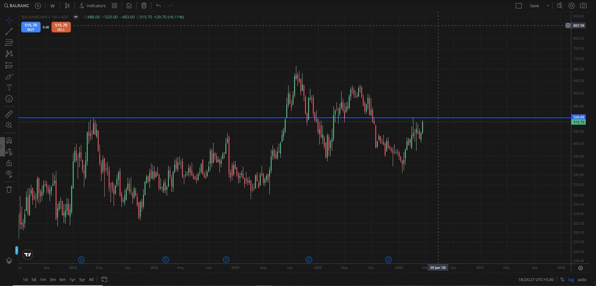The image size is (596, 286).
Task: Select the Text annotation tool
Action: pyautogui.click(x=8, y=87)
